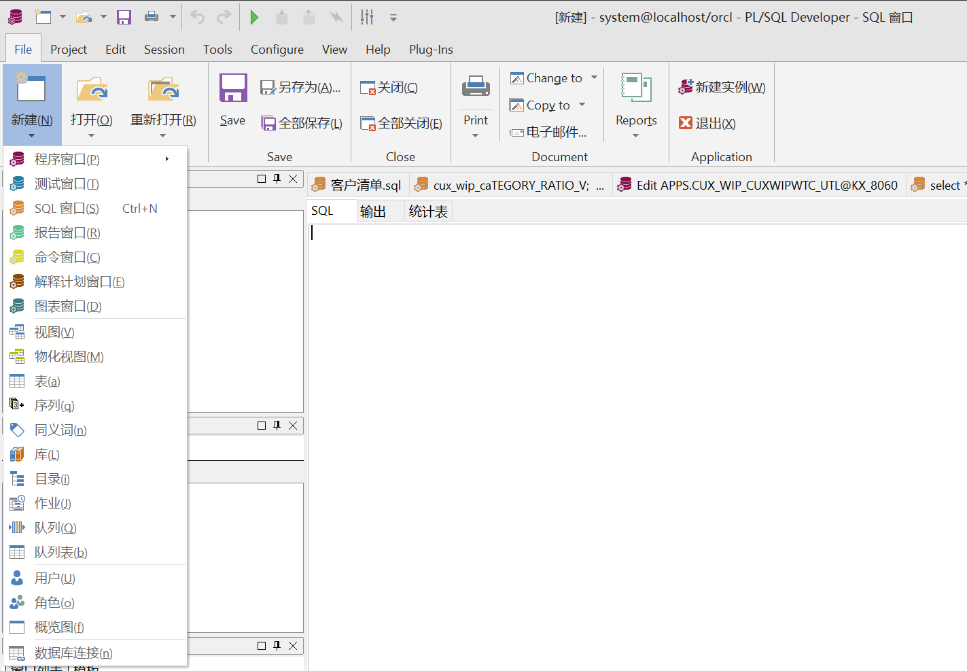Close the middle left docked panel
Screen dimensions: 967x671
pos(293,426)
